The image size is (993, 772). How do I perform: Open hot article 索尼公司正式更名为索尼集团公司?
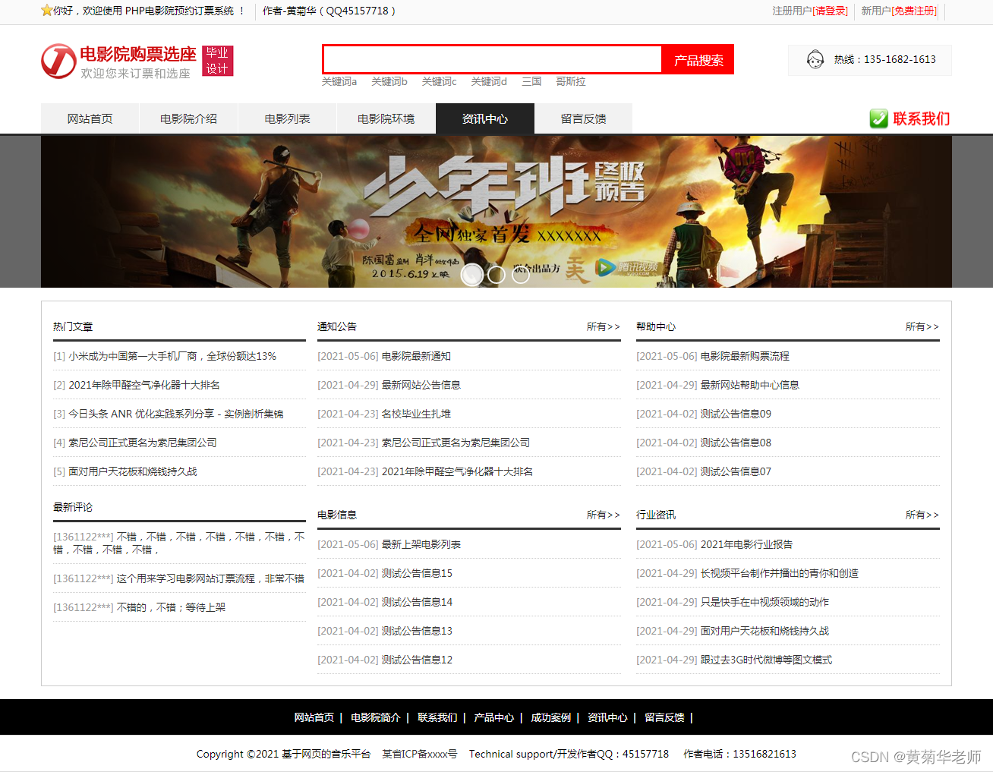143,443
